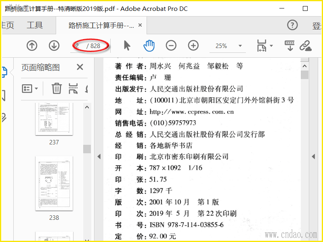The image size is (323, 242).
Task: Click the 登录 sign-in button
Action: (x=317, y=26)
